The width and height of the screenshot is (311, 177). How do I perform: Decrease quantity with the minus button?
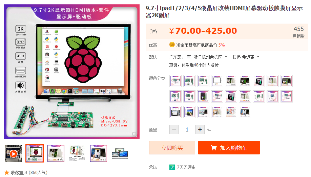[174, 130]
